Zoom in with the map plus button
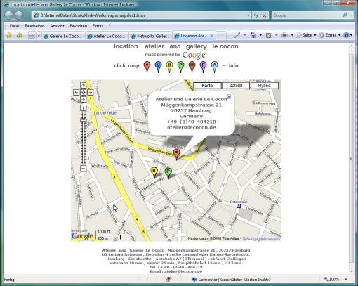This screenshot has width=358, height=286. click(83, 108)
